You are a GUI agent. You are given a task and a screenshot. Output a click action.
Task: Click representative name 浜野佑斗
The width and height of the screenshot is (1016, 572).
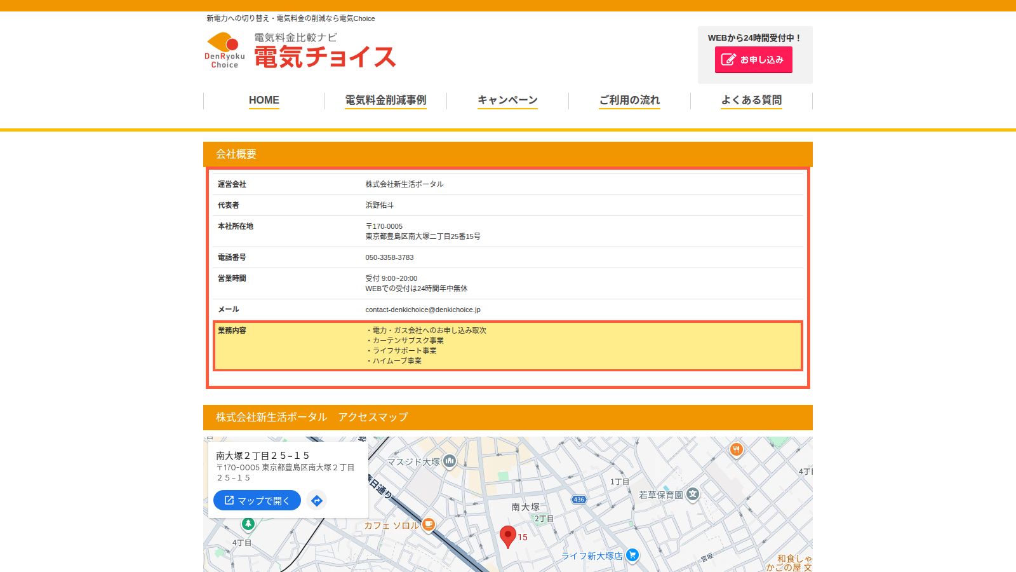pos(379,205)
